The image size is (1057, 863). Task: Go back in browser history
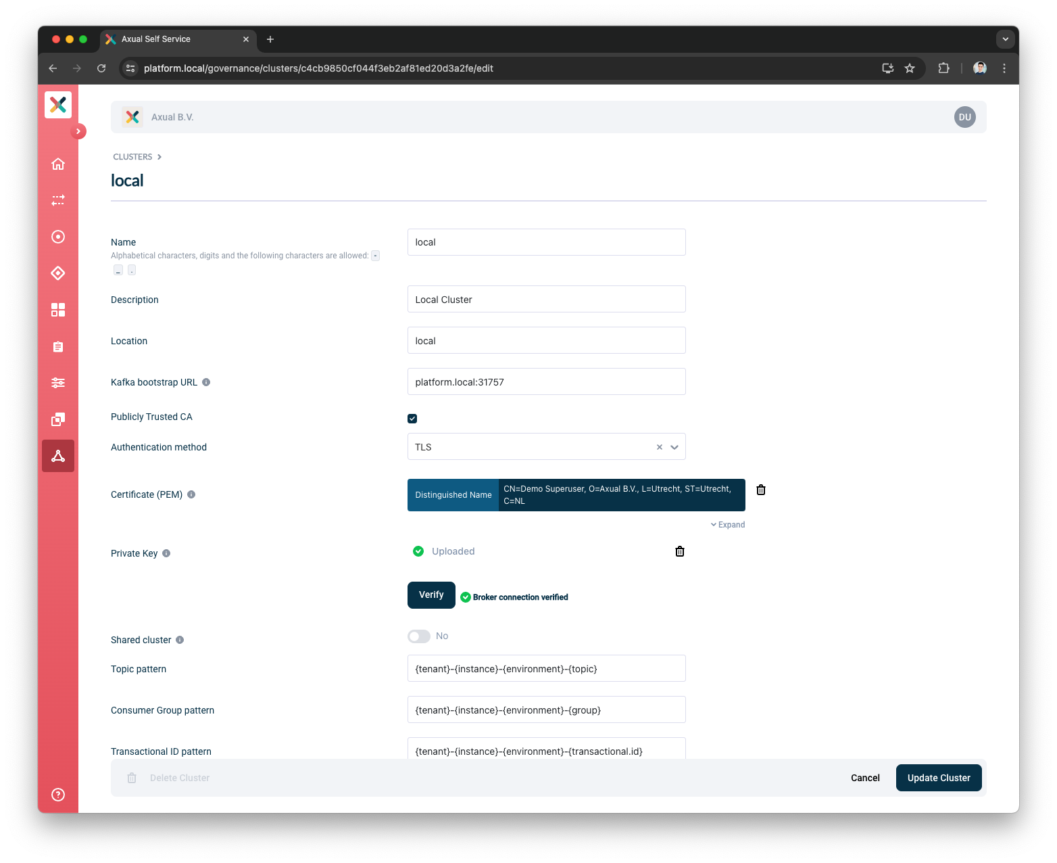click(53, 68)
